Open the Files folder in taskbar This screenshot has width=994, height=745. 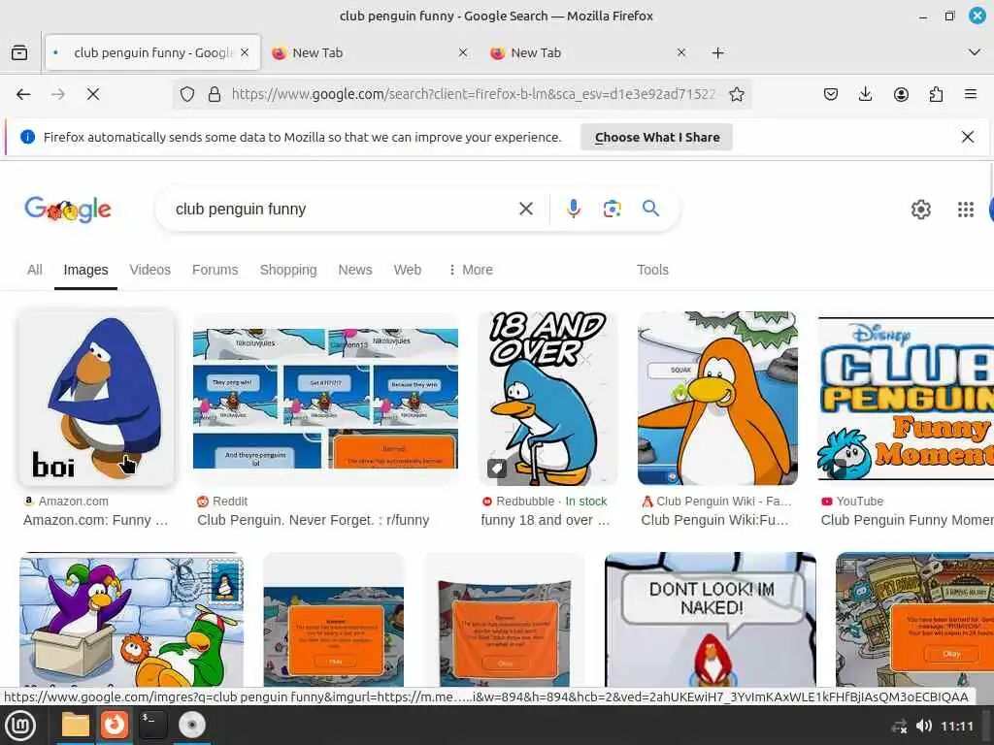pos(75,726)
